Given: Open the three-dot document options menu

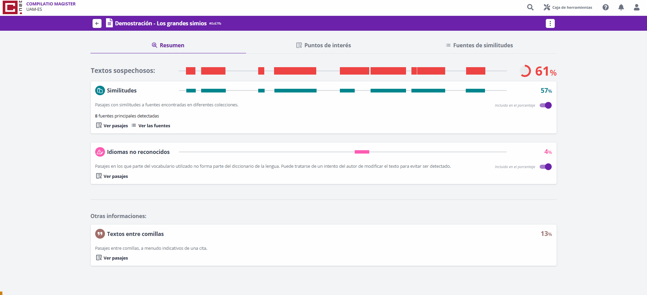Looking at the screenshot, I should pyautogui.click(x=550, y=23).
